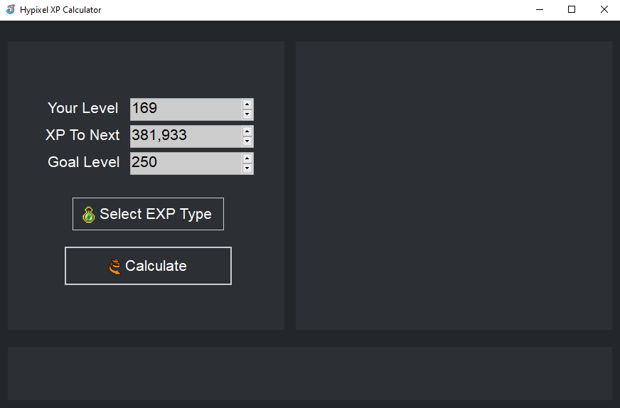The height and width of the screenshot is (408, 620).
Task: Increase Goal Level with the up arrow
Action: (247, 158)
